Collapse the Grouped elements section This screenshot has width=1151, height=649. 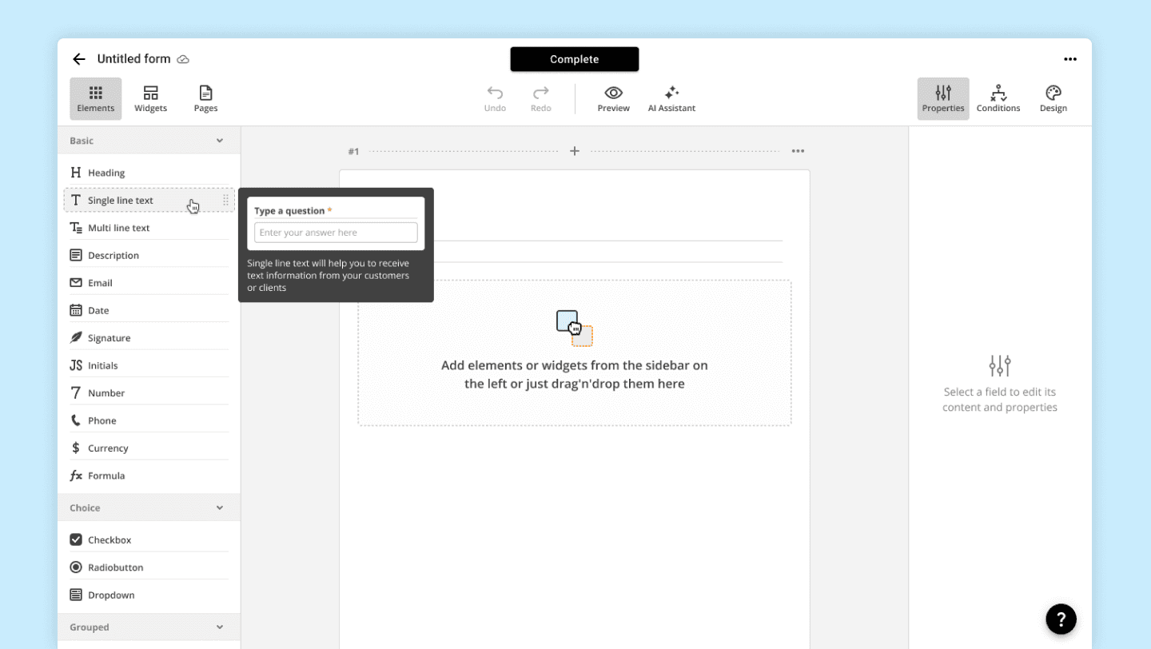click(220, 627)
